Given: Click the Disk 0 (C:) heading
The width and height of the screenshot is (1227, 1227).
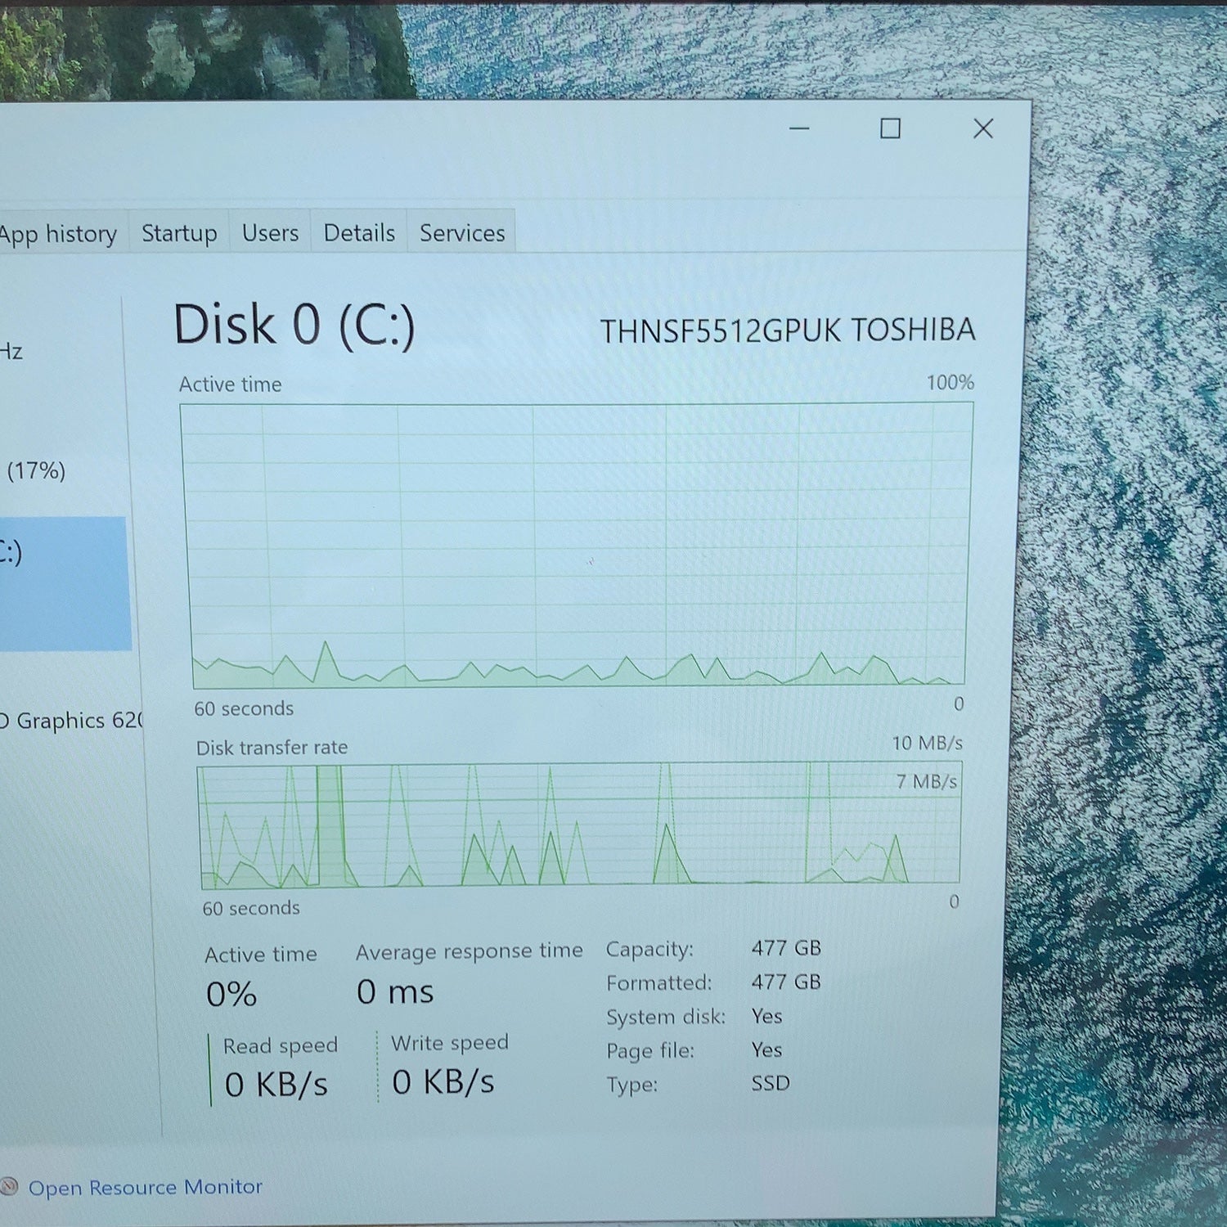Looking at the screenshot, I should pyautogui.click(x=294, y=325).
